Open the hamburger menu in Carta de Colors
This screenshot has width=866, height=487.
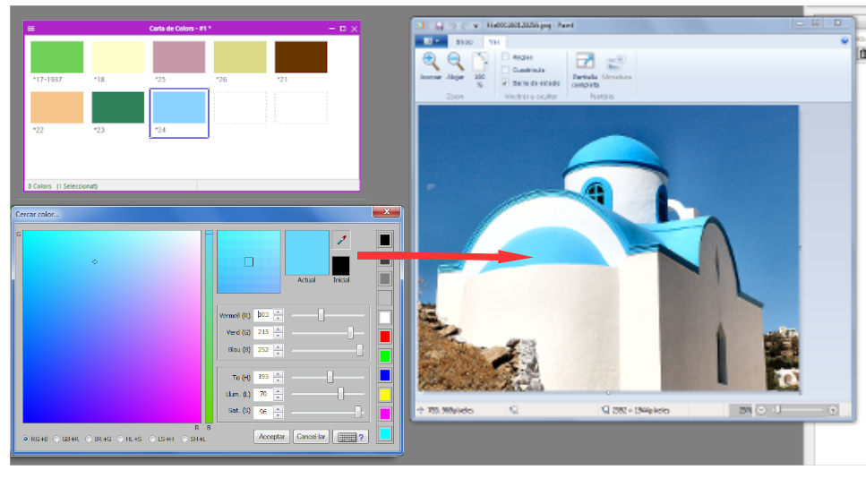tap(31, 29)
